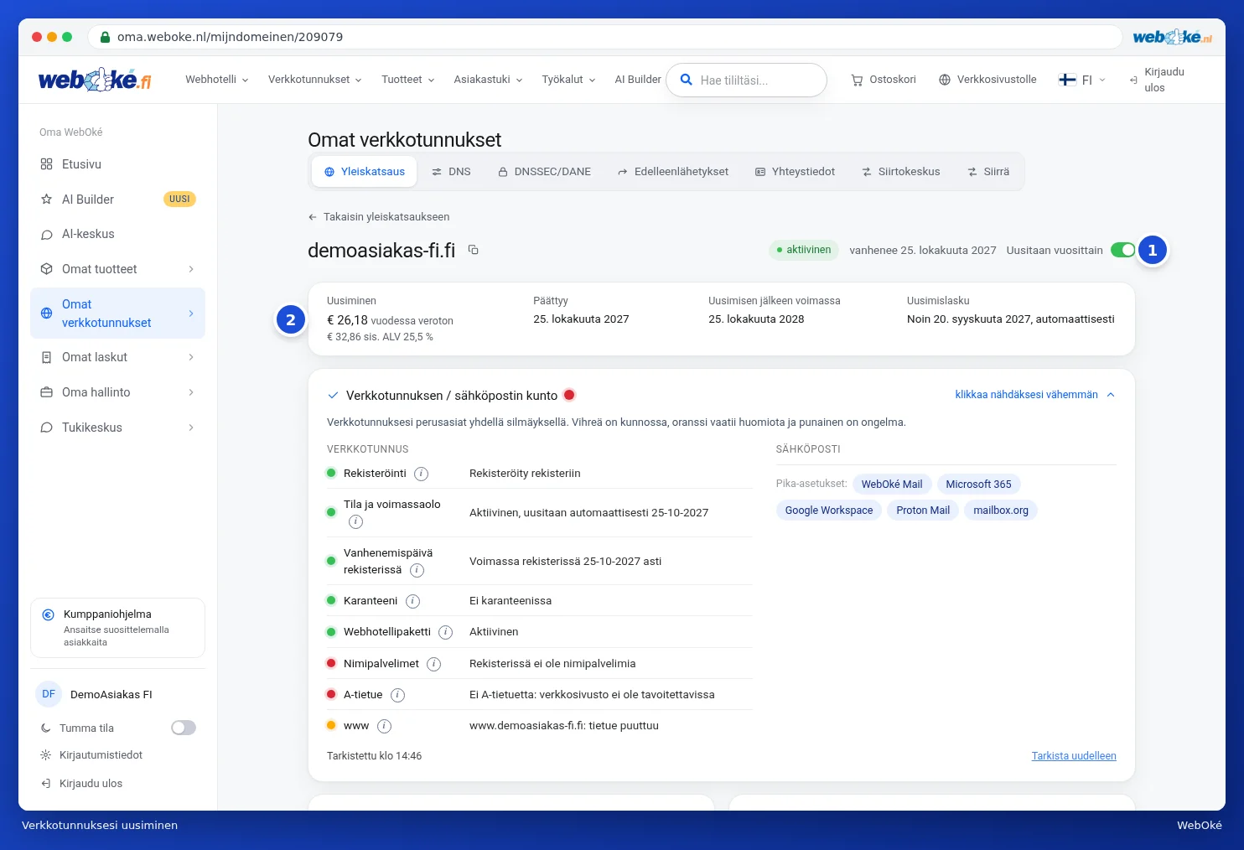Pick the Google Workspace quick setup
This screenshot has height=850, width=1244.
[x=829, y=511]
